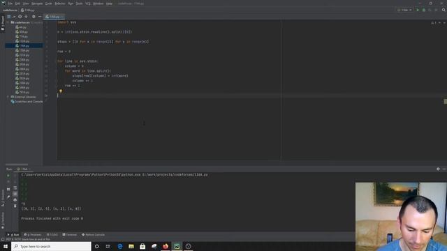Open the Window menu
The image size is (447, 251).
pyautogui.click(x=98, y=3)
